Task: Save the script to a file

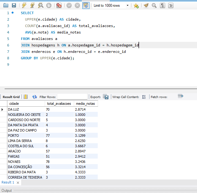Action: 14,6
